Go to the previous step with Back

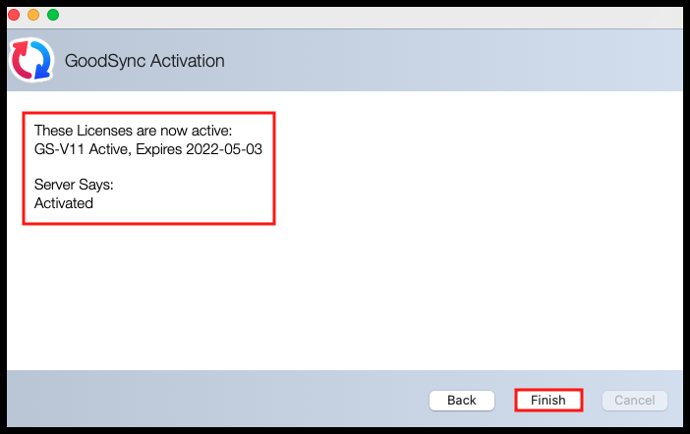[461, 400]
